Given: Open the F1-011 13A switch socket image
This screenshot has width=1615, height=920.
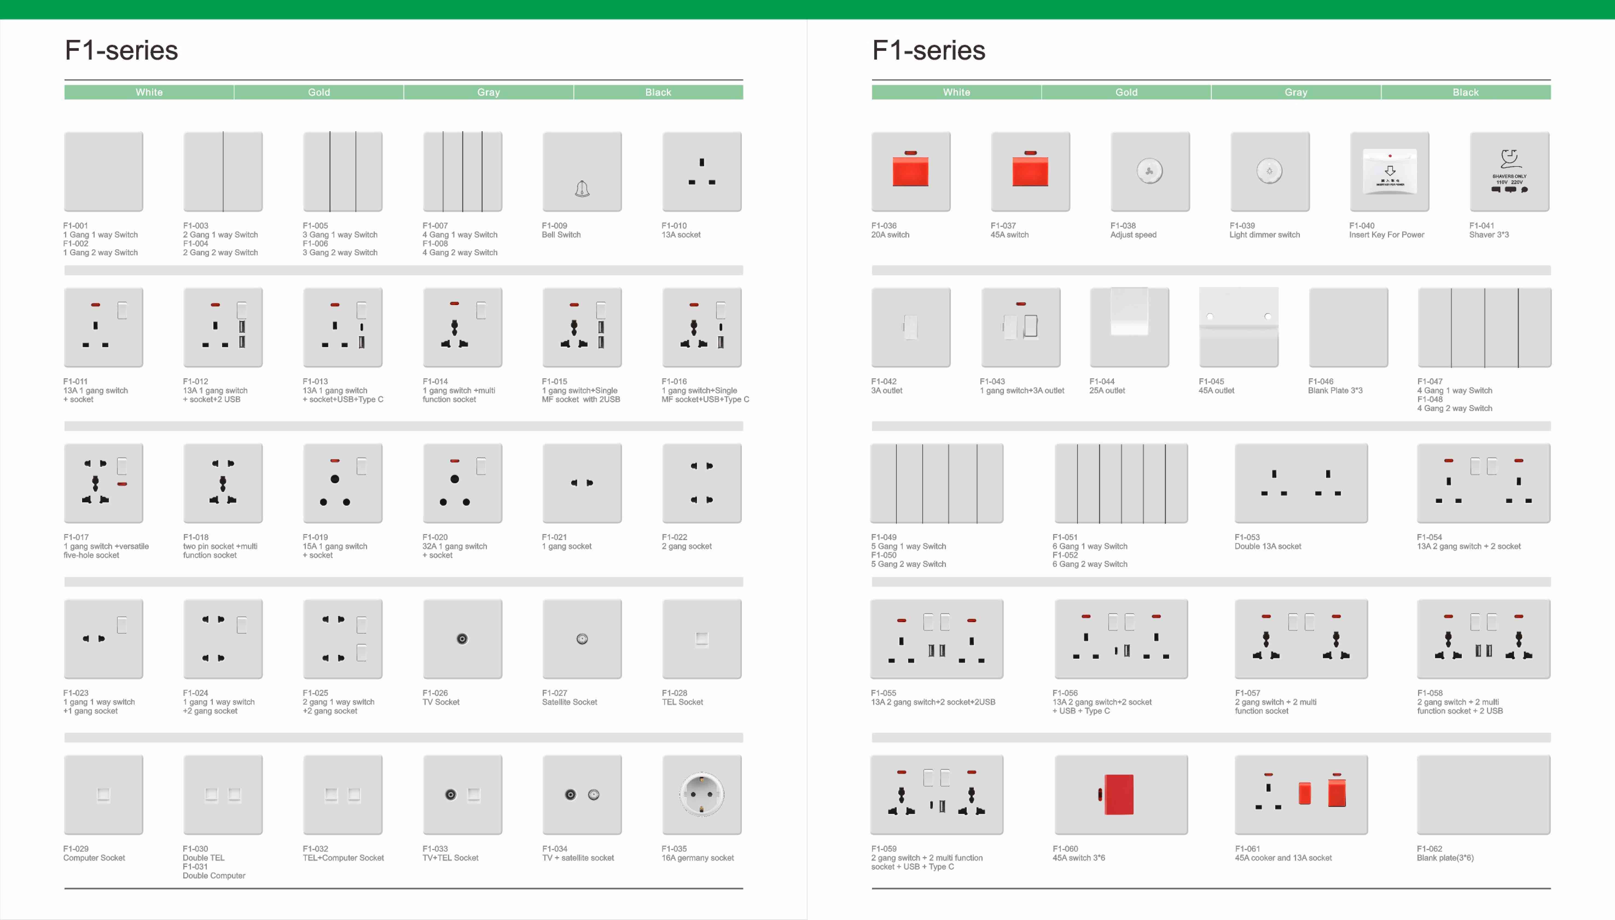Looking at the screenshot, I should click(103, 327).
